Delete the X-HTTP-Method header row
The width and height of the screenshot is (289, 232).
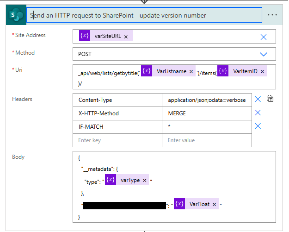[x=258, y=113]
